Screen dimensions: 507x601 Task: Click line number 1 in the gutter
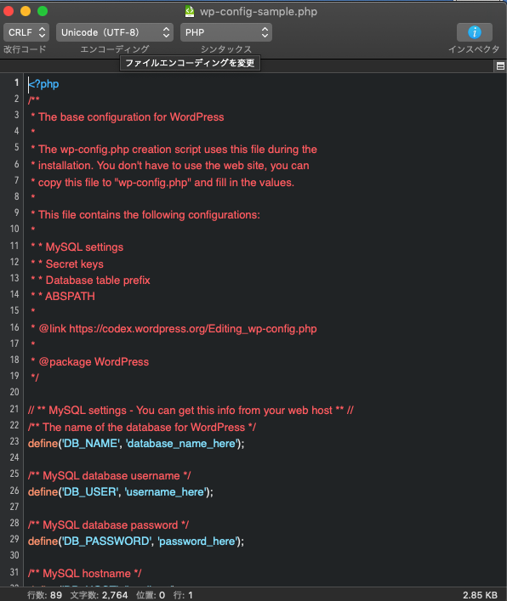(16, 82)
